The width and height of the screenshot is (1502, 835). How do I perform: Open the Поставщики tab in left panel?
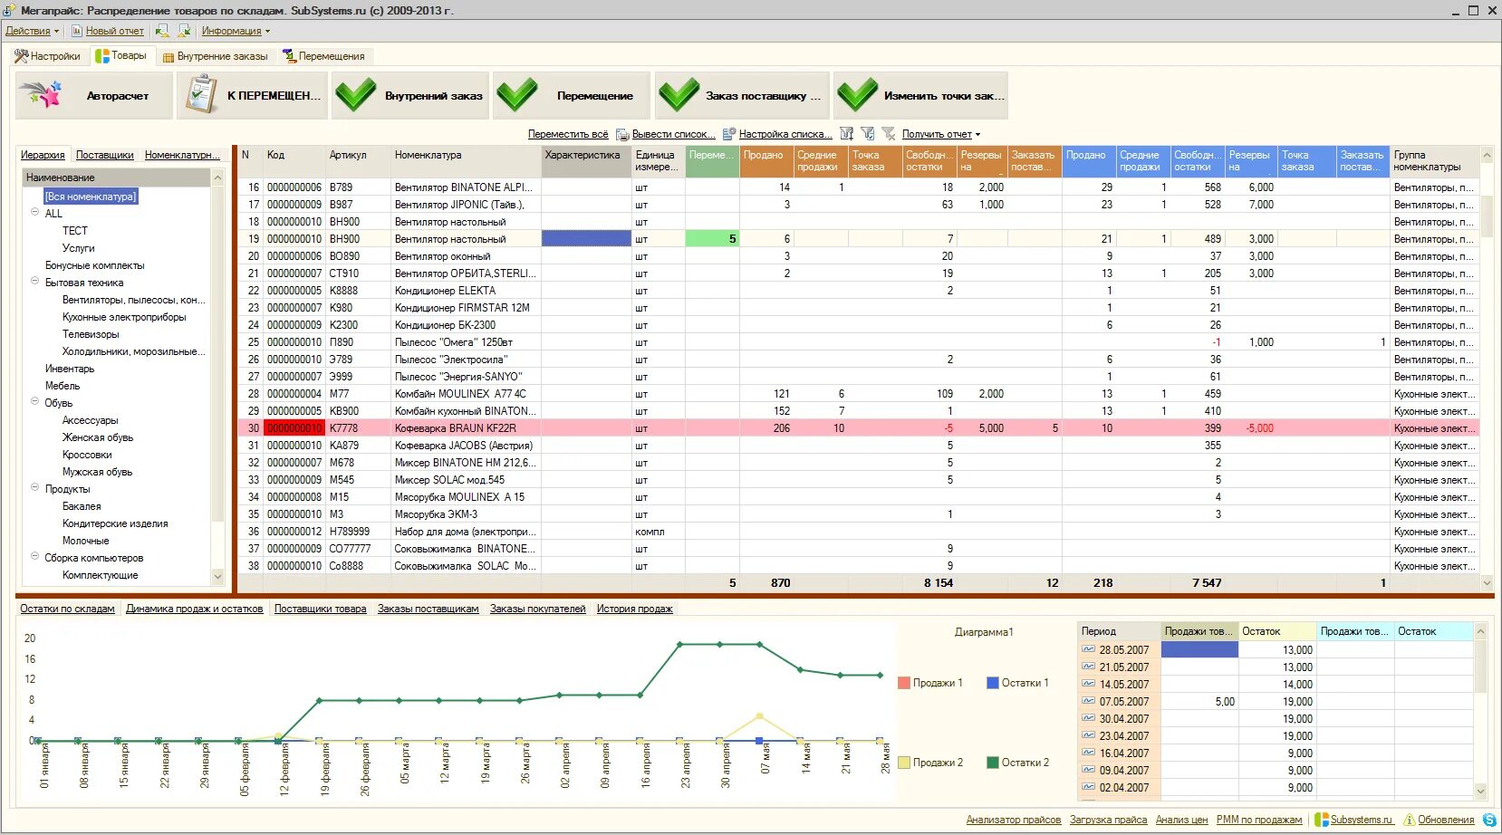tap(105, 155)
